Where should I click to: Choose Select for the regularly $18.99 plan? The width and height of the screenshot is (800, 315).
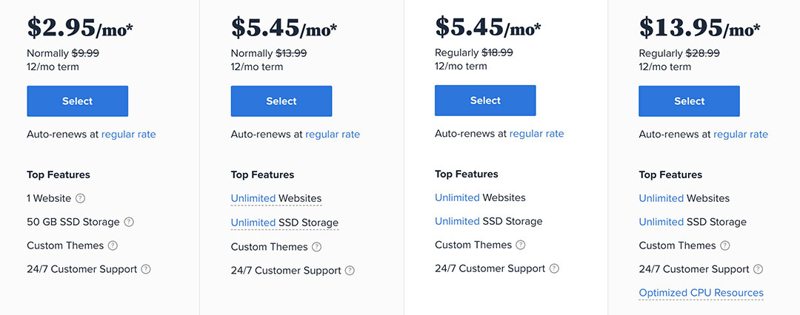pos(485,101)
